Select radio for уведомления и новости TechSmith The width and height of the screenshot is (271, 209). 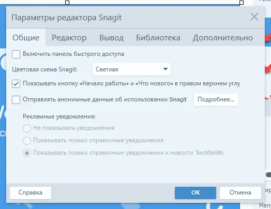[27, 153]
